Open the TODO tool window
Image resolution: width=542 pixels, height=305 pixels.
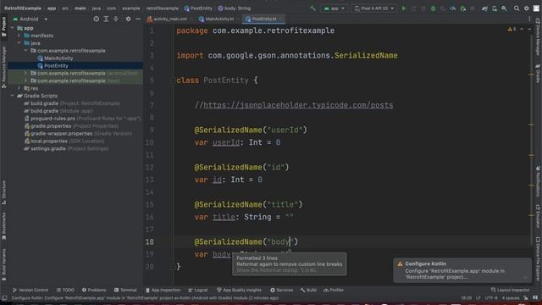pyautogui.click(x=65, y=290)
